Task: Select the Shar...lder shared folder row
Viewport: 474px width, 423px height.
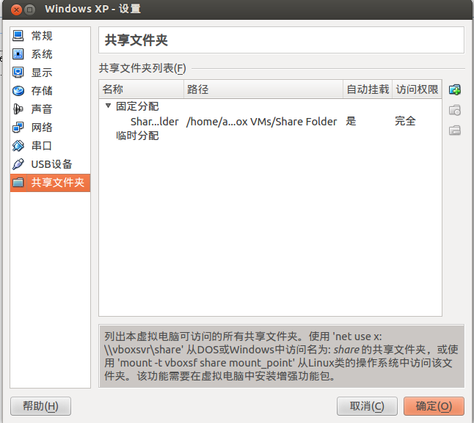Action: [154, 121]
